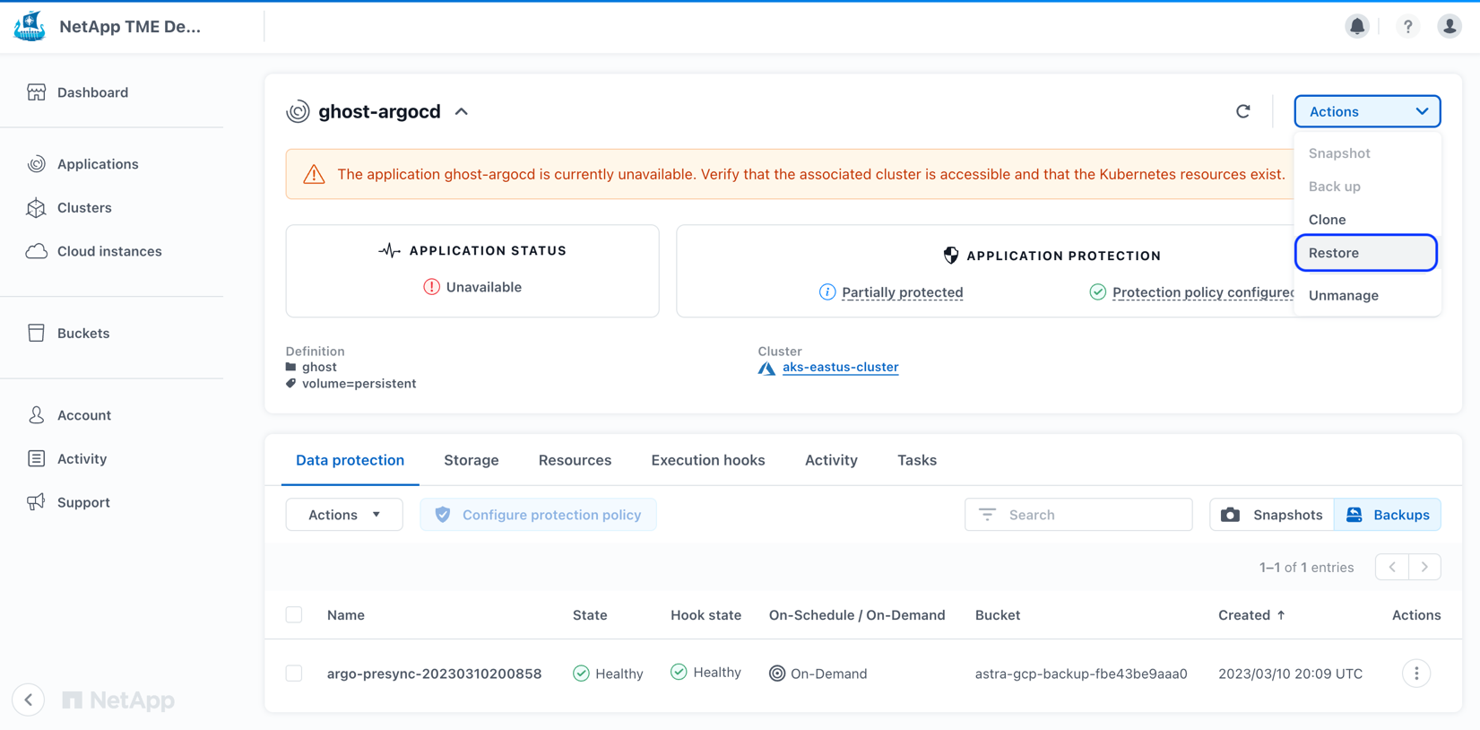This screenshot has height=730, width=1480.
Task: Open the Clusters sidebar item
Action: coord(84,207)
